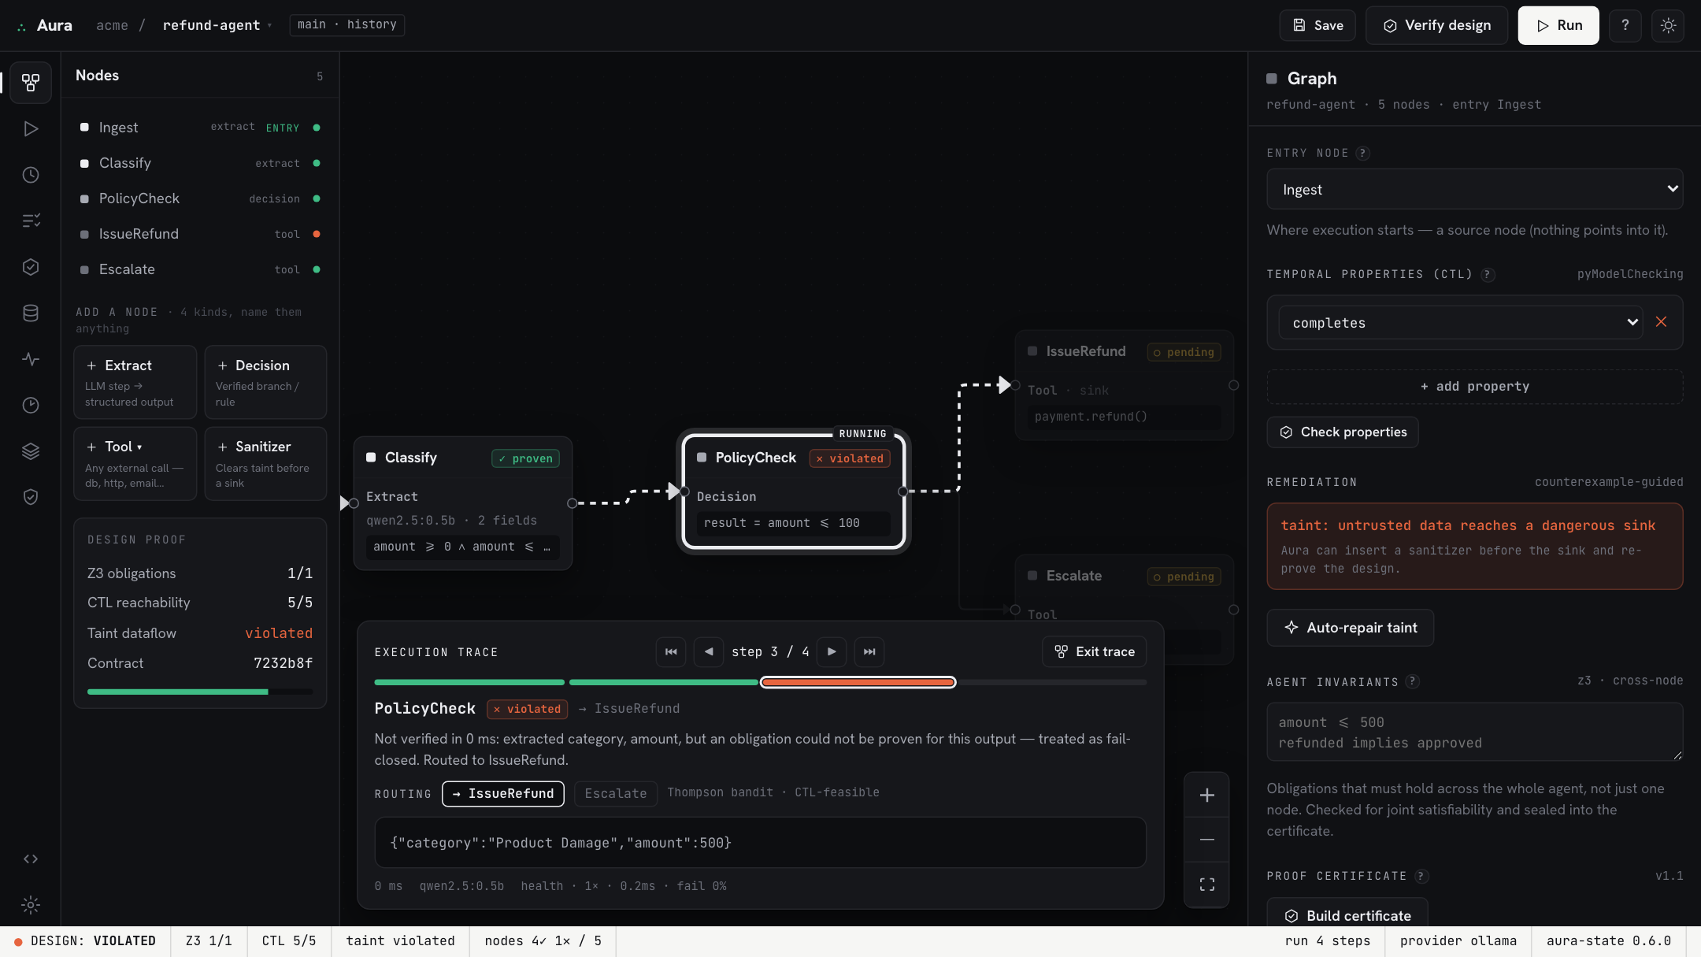
Task: Click the Aura logo
Action: [x=45, y=25]
